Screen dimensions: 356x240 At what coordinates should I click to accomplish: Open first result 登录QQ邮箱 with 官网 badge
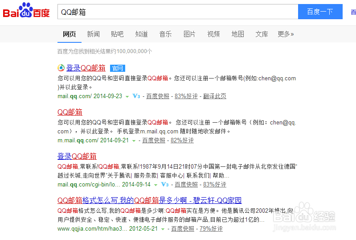[86, 68]
